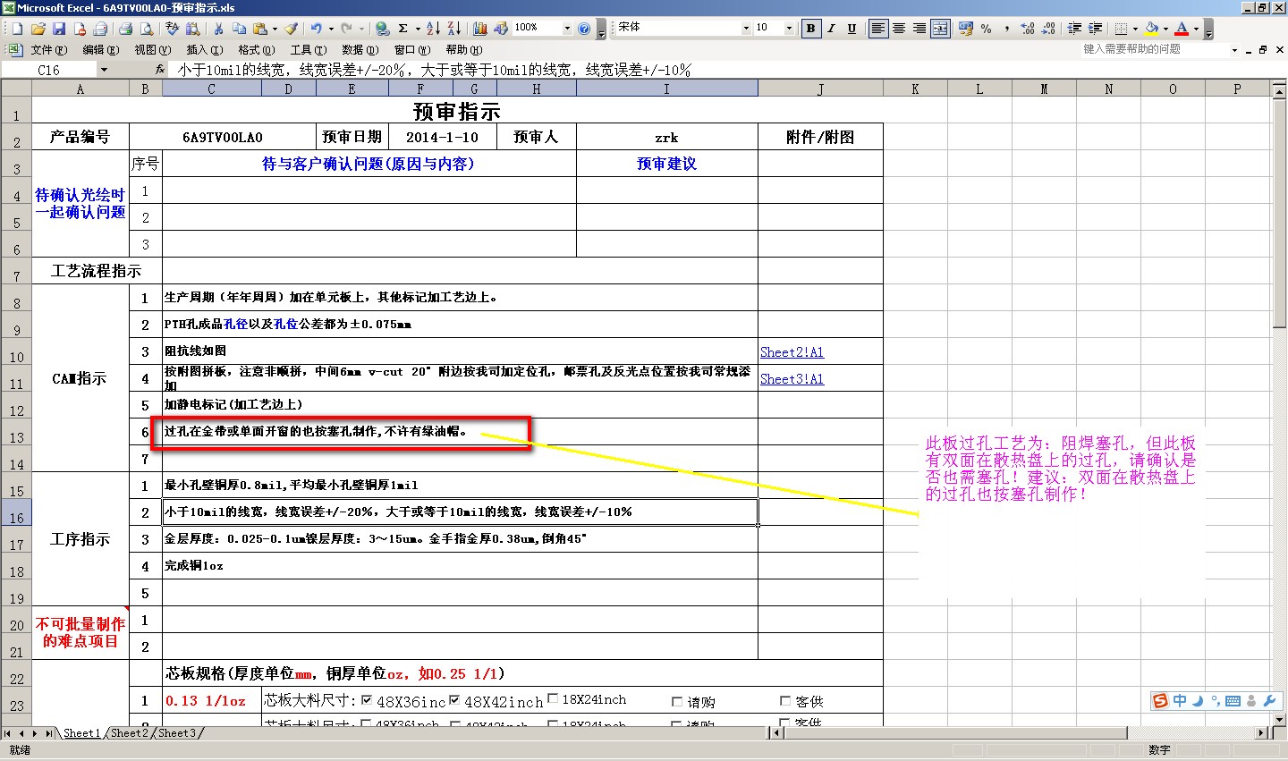Apply red font color button

click(1182, 29)
